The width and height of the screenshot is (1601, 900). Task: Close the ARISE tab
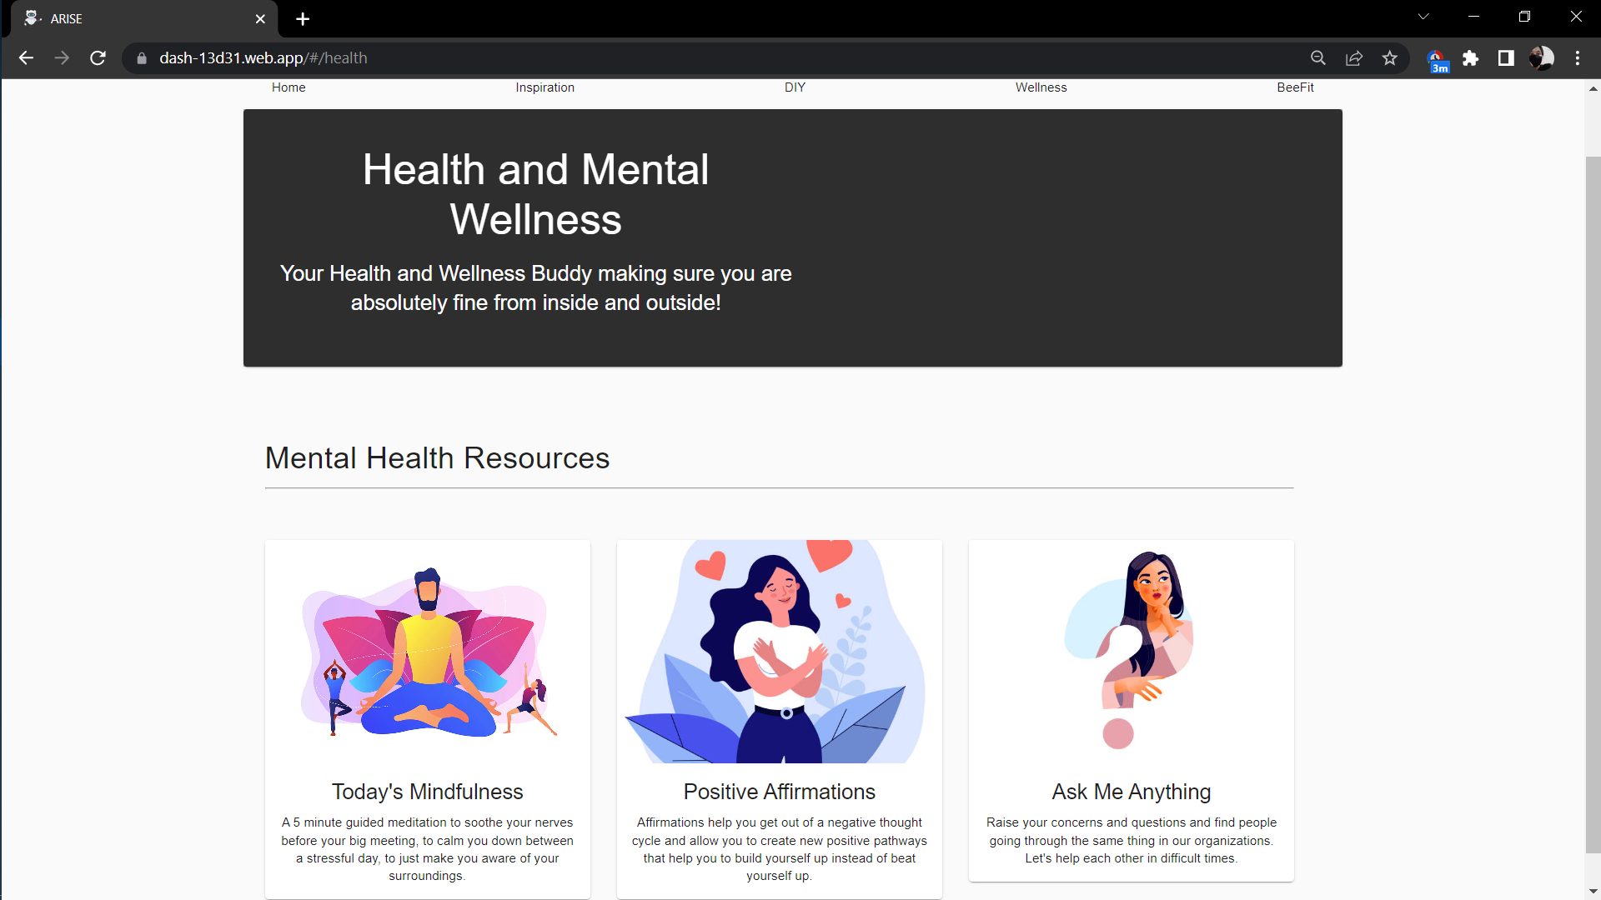260,18
